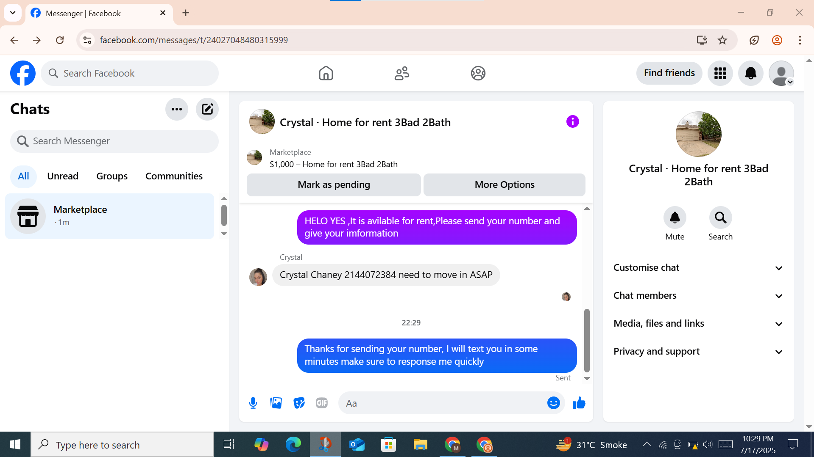Open Chrome profile icon
Screen dimensions: 814x457
pos(777,40)
